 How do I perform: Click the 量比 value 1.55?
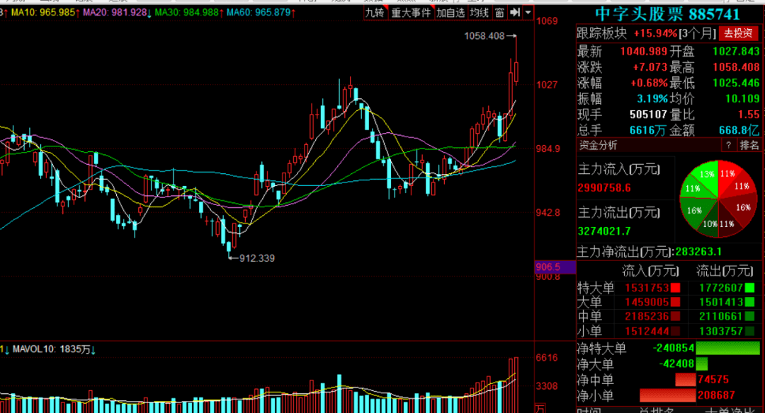click(x=749, y=115)
